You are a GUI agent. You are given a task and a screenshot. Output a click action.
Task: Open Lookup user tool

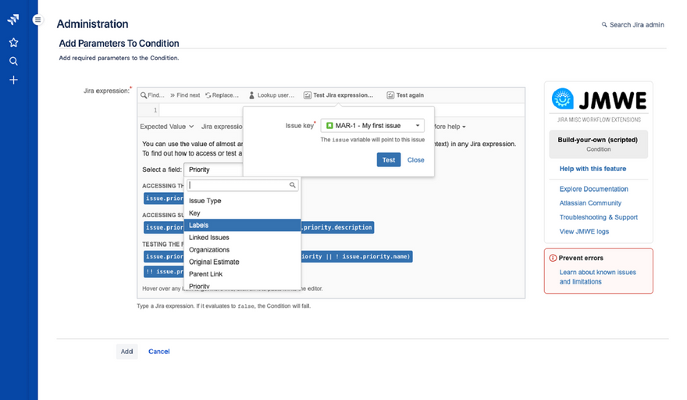point(272,95)
